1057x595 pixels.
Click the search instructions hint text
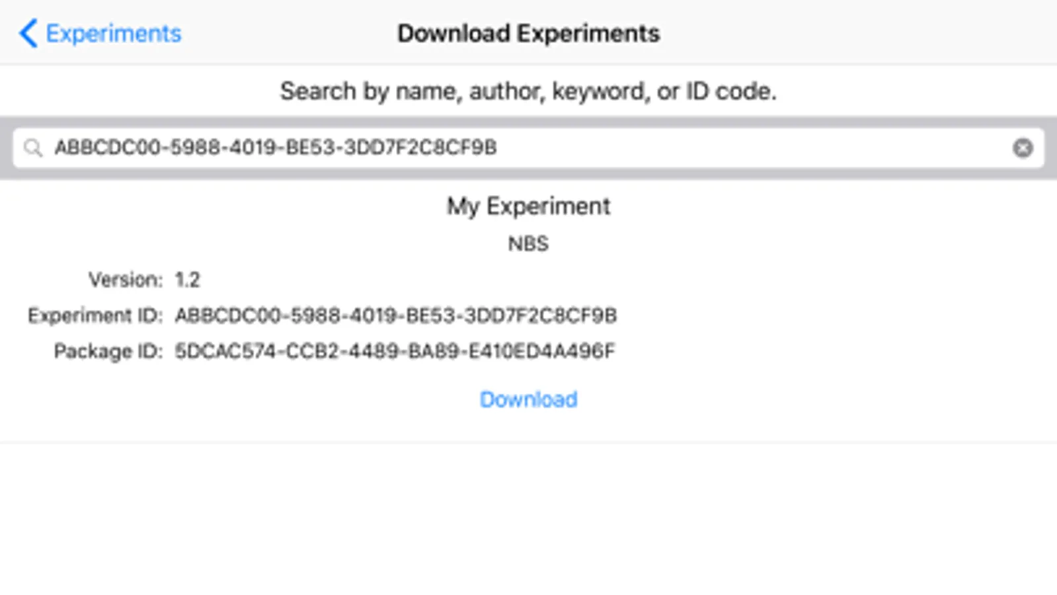click(528, 91)
